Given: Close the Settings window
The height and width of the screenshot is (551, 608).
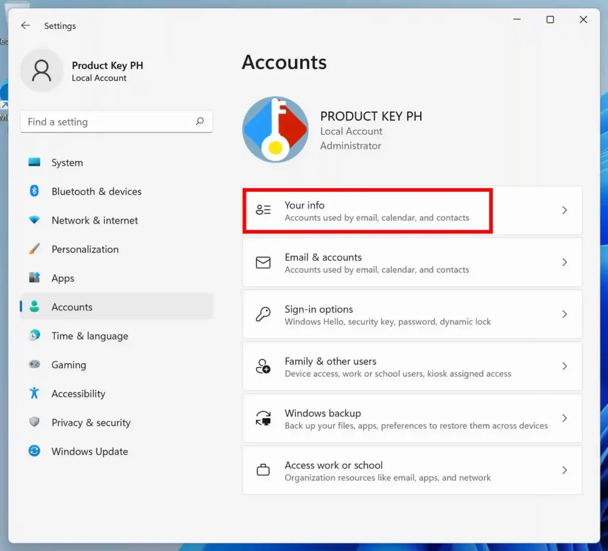Looking at the screenshot, I should click(583, 20).
